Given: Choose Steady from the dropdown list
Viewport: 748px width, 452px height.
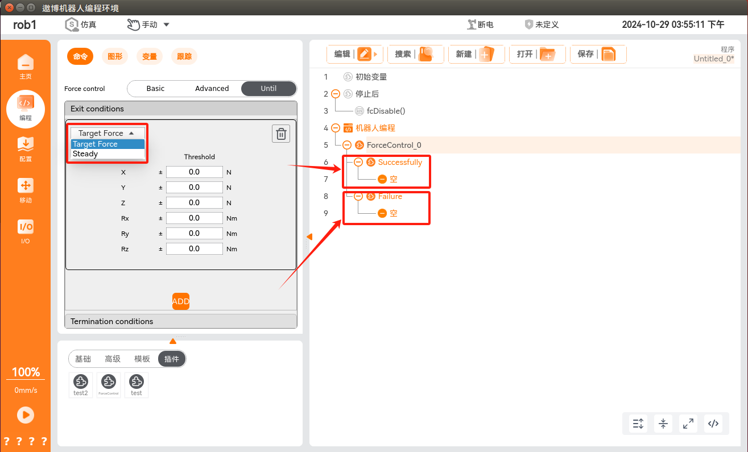Looking at the screenshot, I should click(85, 154).
